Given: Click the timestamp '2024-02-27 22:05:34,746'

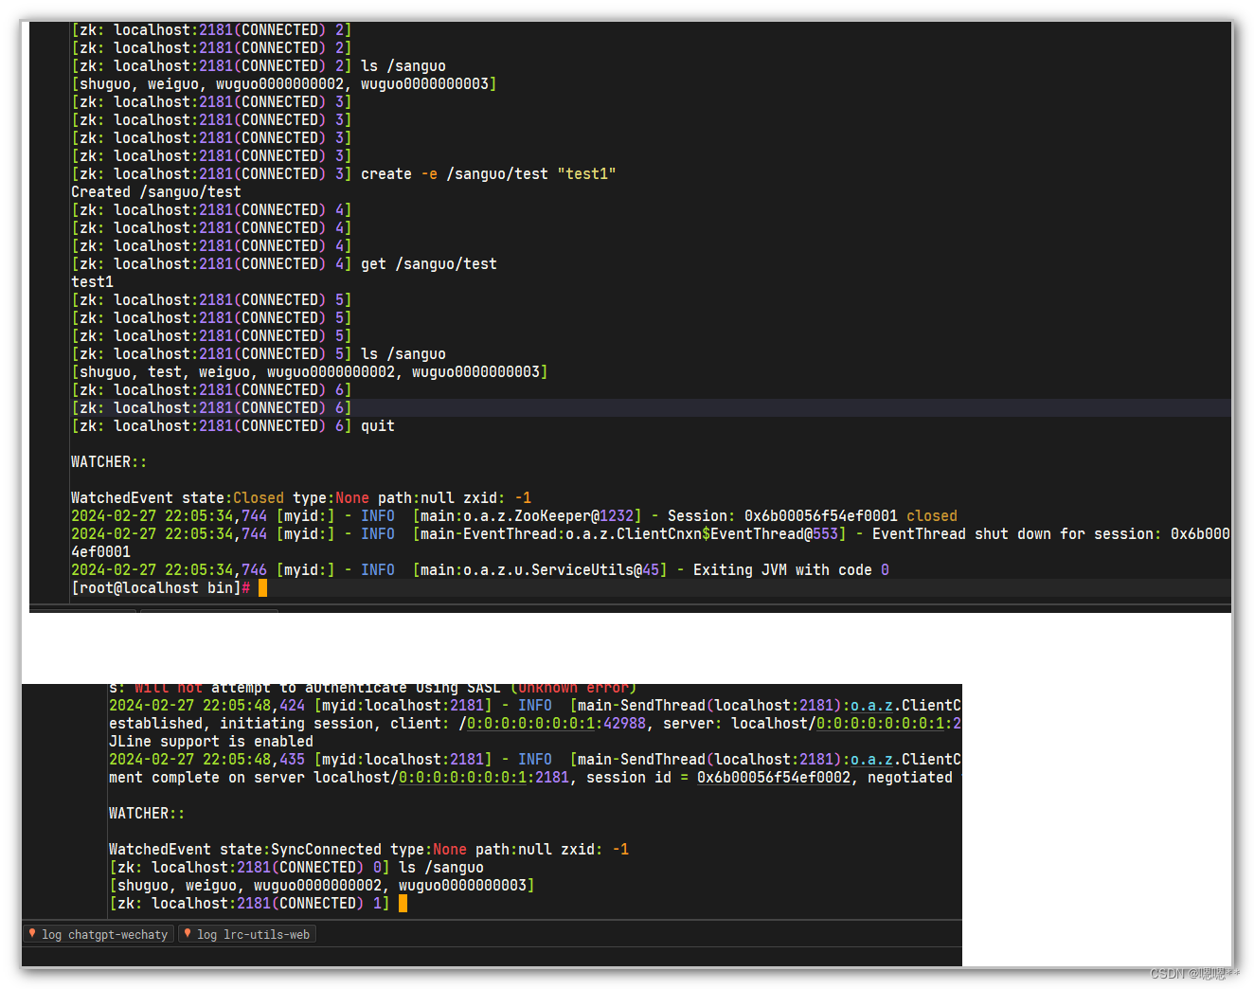Looking at the screenshot, I should pyautogui.click(x=169, y=570).
